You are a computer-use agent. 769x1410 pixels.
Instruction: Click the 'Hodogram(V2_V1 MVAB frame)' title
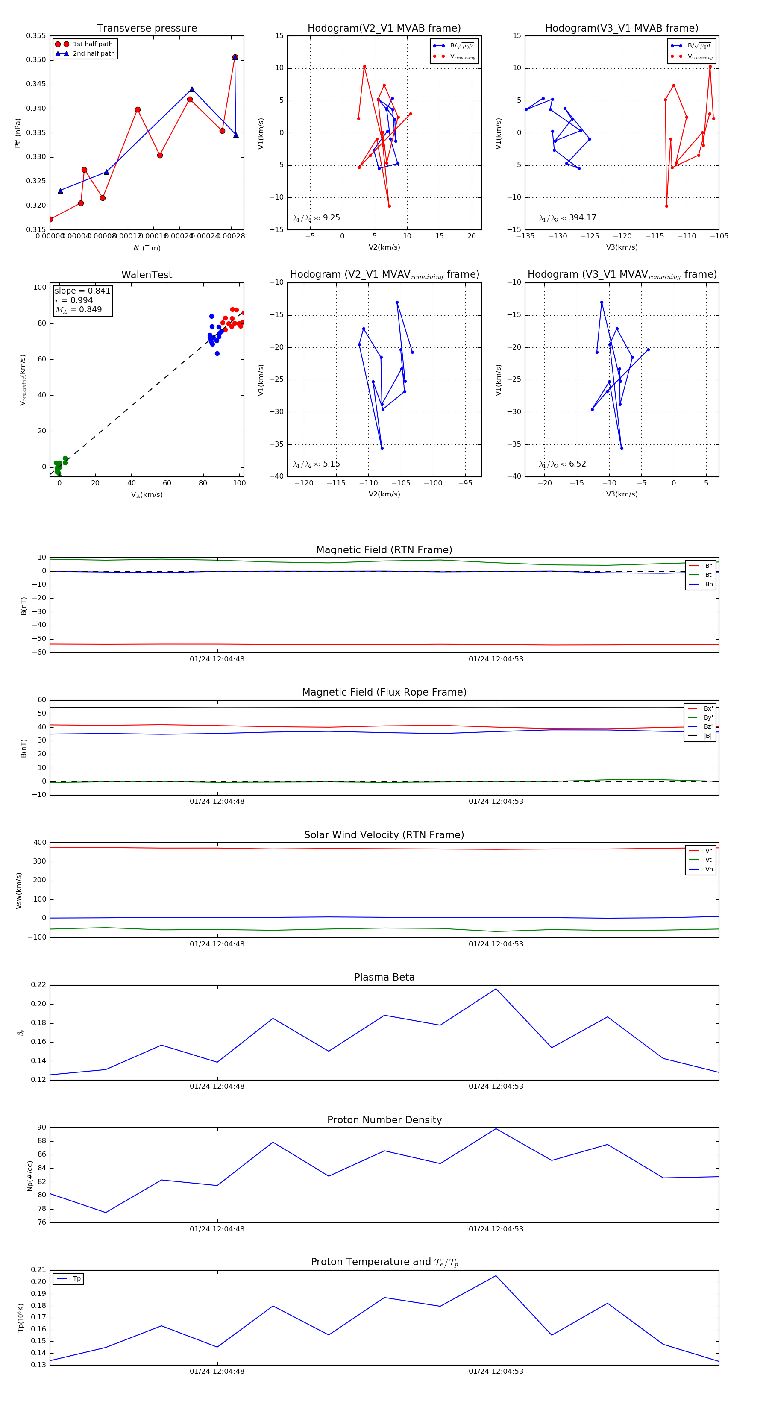384,29
